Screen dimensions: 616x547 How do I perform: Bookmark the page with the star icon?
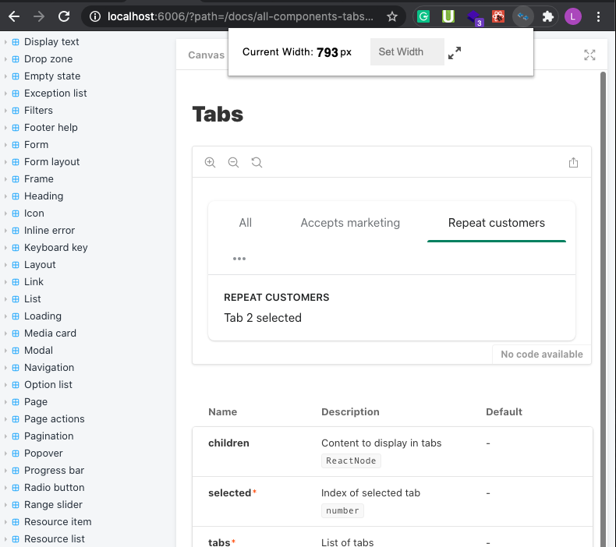[391, 16]
